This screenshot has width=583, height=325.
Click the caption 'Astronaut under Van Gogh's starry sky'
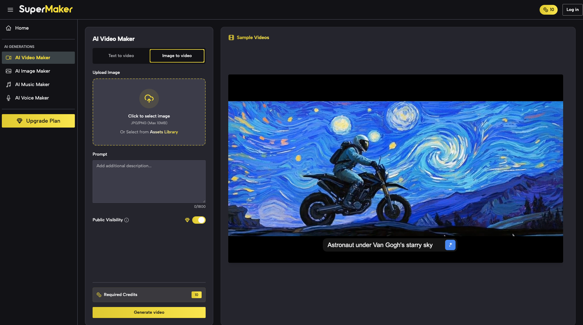point(380,245)
